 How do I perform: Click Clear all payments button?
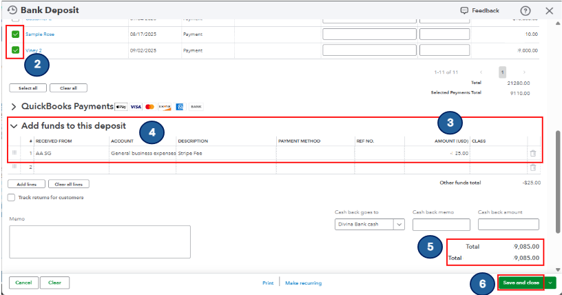[x=68, y=88]
